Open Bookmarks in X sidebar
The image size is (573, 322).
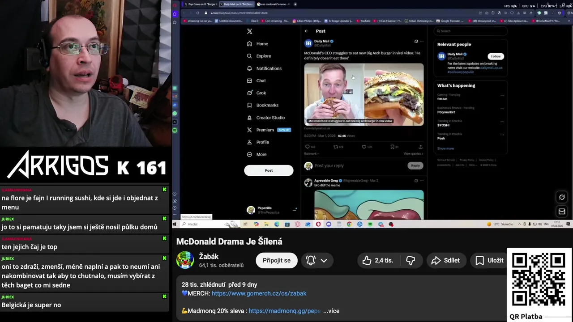[262, 105]
